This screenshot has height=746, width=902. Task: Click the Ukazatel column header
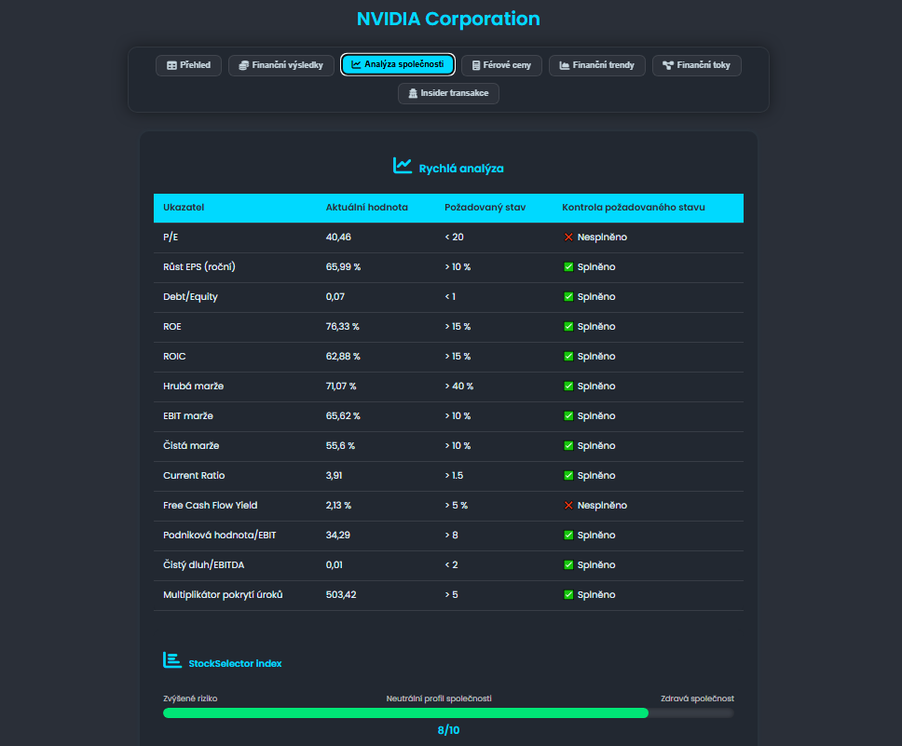click(x=184, y=208)
